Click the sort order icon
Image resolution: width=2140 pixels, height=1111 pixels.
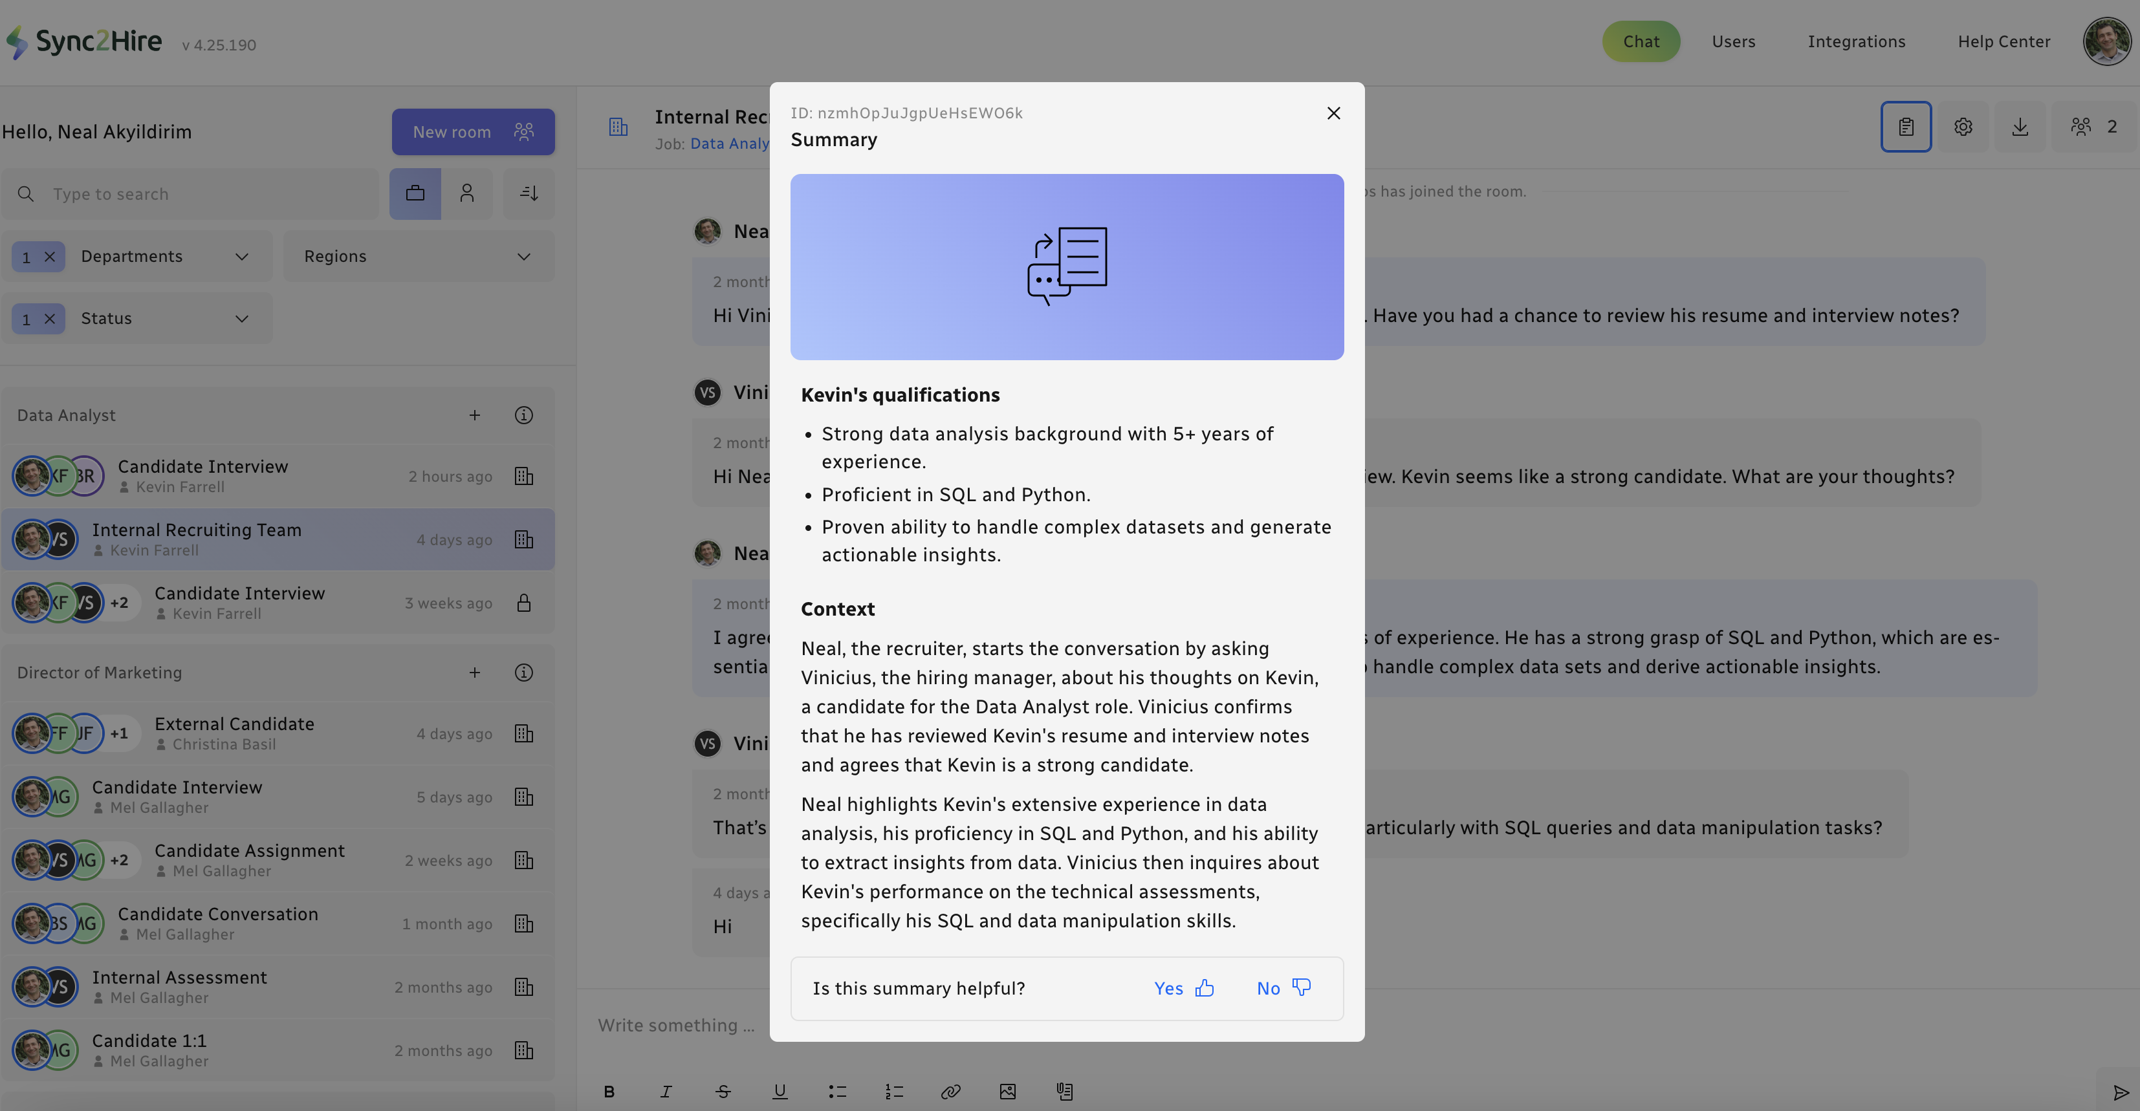tap(529, 193)
